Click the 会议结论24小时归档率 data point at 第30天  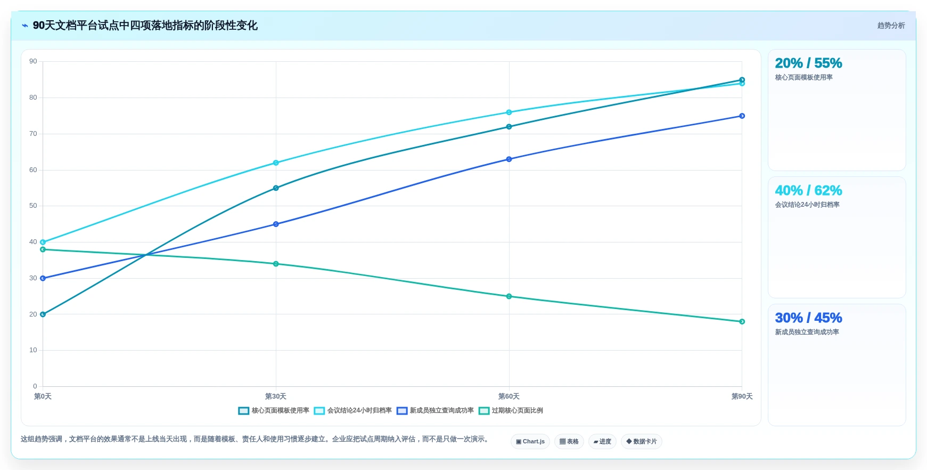coord(276,163)
